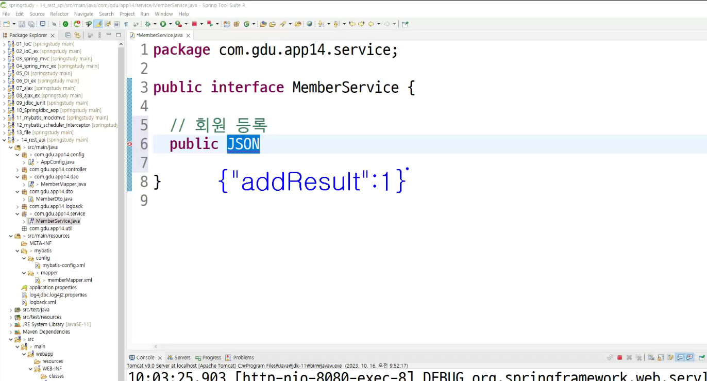Click the highlighted JSON text in editor

(x=243, y=144)
